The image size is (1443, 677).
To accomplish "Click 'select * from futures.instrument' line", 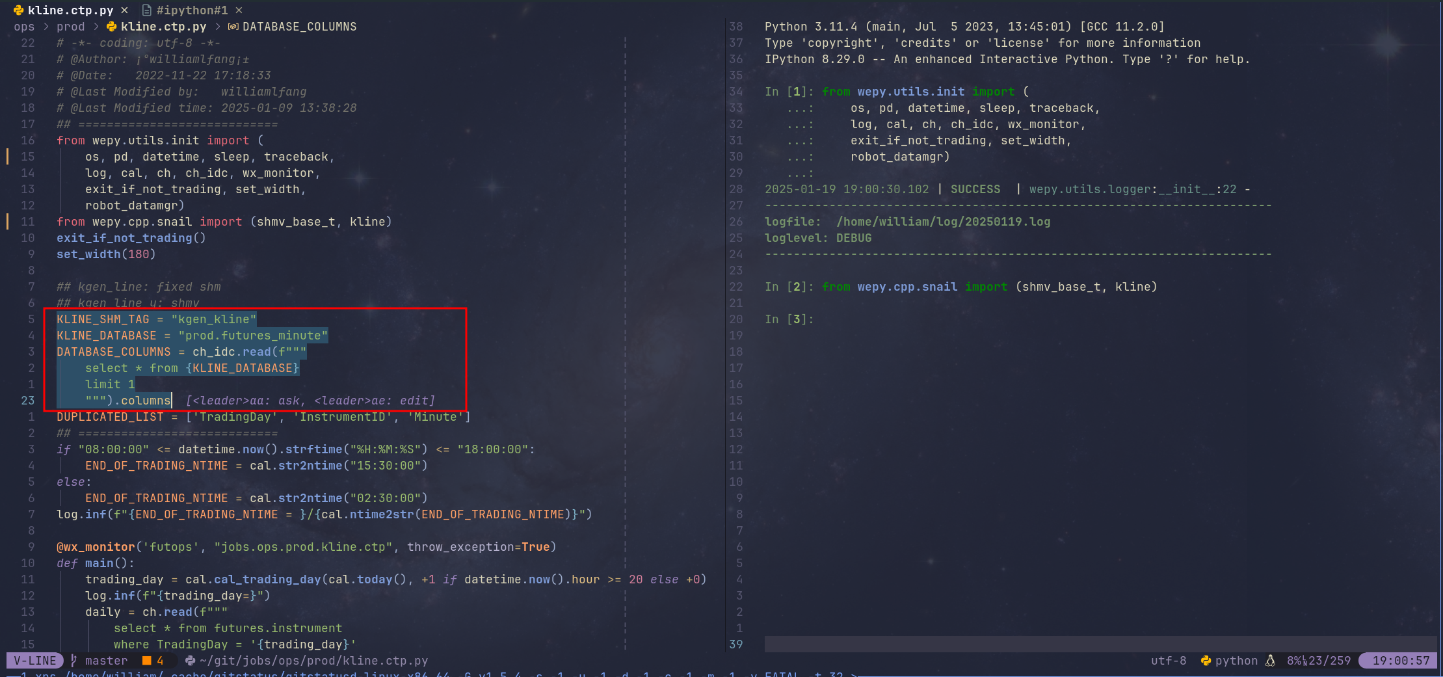I will tap(228, 628).
